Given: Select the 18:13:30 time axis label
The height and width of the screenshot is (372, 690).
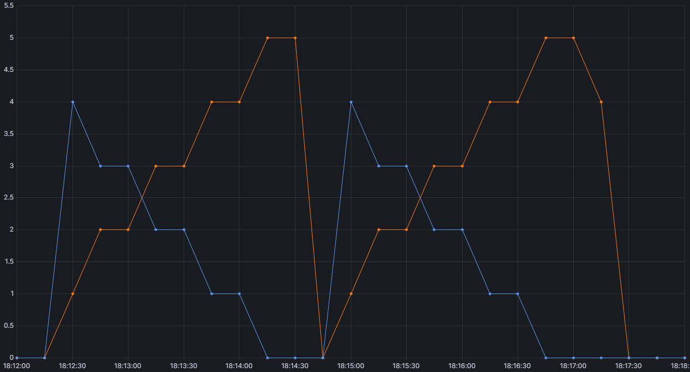Looking at the screenshot, I should tap(184, 365).
